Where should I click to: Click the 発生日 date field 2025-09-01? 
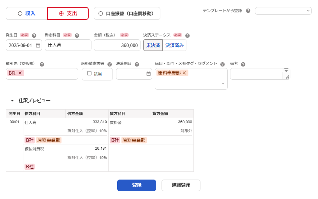point(24,45)
